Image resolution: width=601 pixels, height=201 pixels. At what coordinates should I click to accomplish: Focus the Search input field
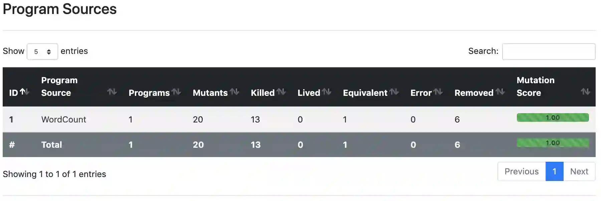click(549, 52)
